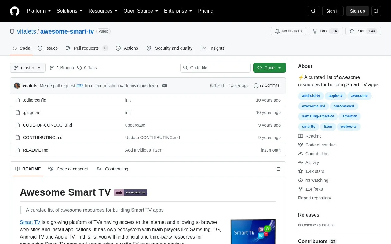
Task: Click the webos-tv topic tag
Action: [349, 127]
